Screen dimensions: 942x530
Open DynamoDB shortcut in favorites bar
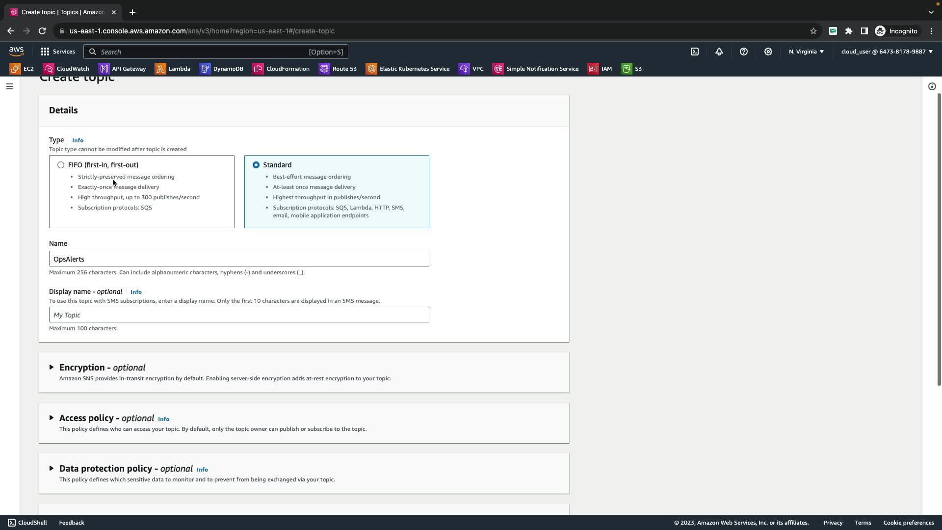point(222,69)
